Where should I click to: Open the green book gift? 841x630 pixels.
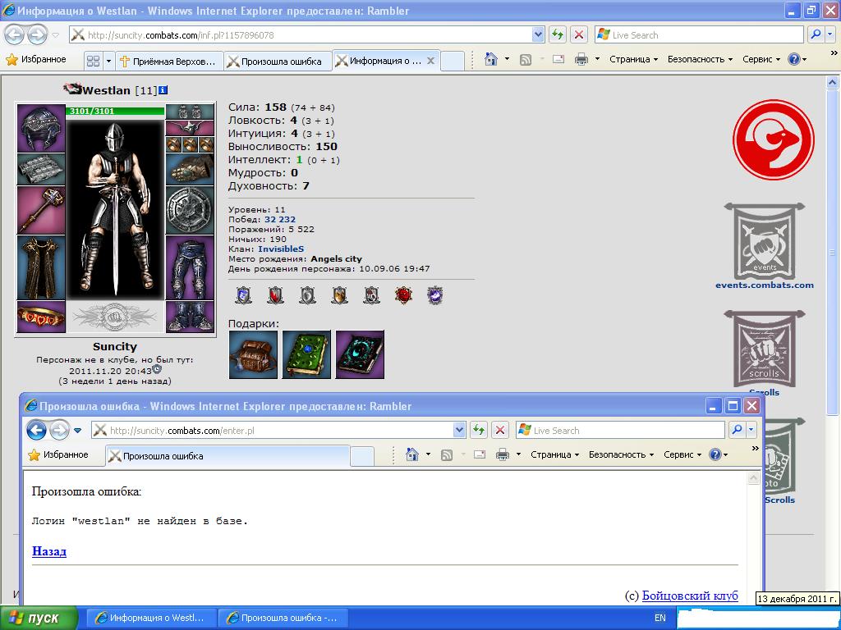coord(306,354)
